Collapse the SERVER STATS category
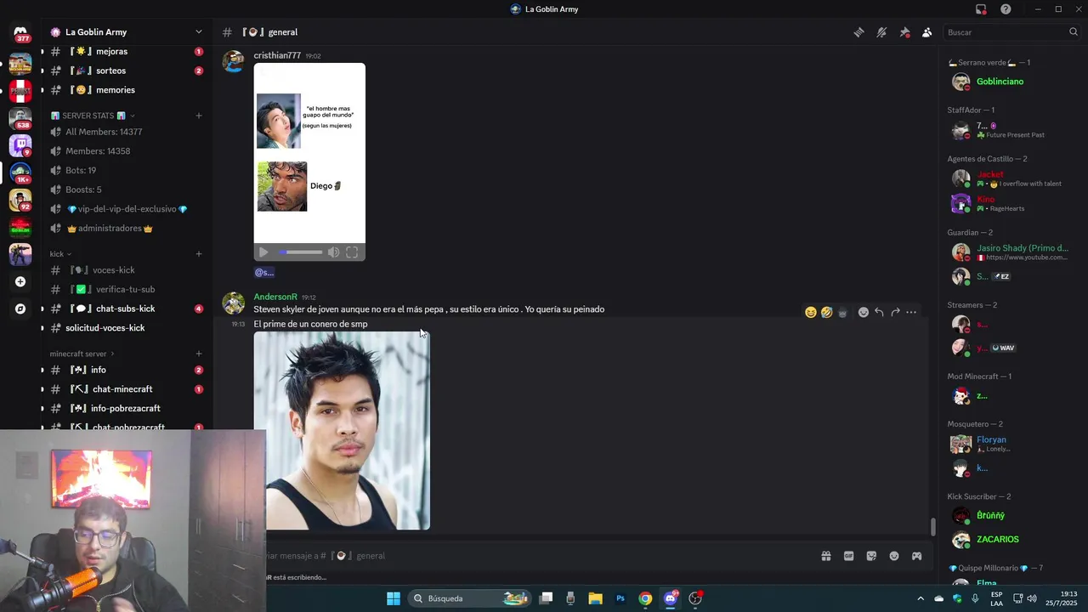The image size is (1088, 612). pyautogui.click(x=92, y=116)
